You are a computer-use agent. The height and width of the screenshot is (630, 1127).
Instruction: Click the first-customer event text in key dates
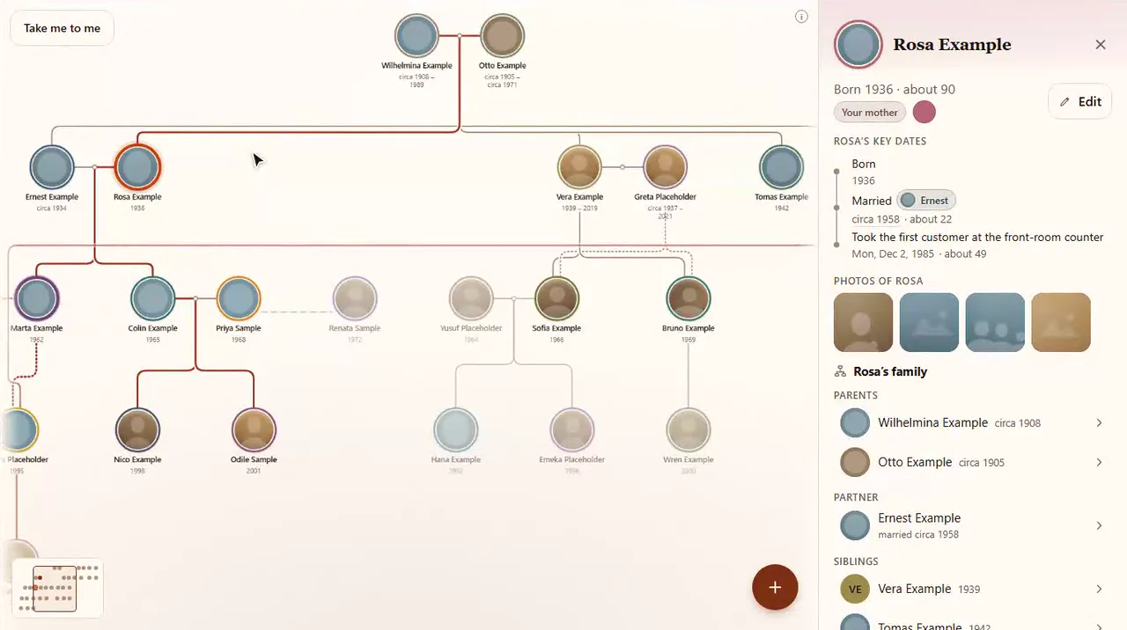(977, 238)
